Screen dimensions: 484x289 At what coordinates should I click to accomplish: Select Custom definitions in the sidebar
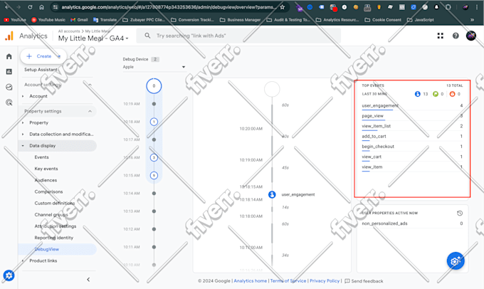55,203
